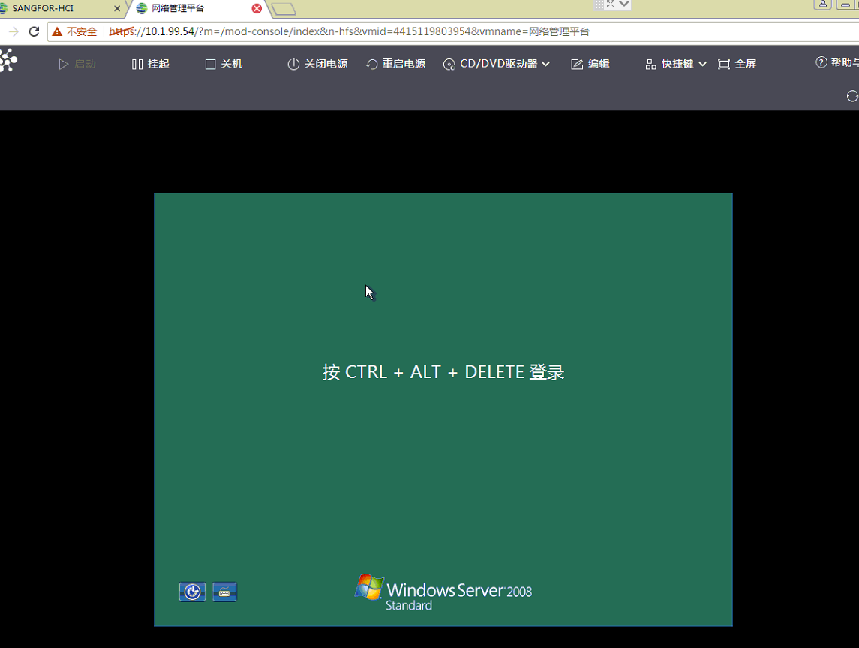Click the CTRL + ALT + DELETE login prompt

[443, 372]
